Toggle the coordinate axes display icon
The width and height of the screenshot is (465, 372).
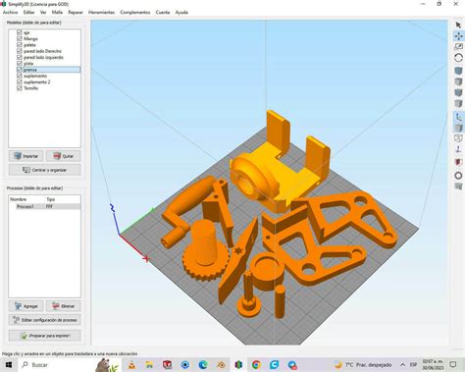coord(458,117)
